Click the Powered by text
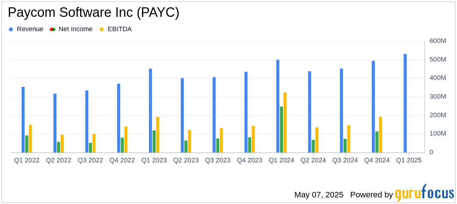Image resolution: width=457 pixels, height=204 pixels. click(x=372, y=195)
